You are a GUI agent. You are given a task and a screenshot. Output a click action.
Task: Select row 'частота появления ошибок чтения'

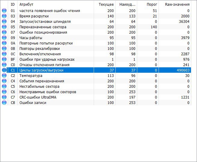pyautogui.click(x=50, y=11)
